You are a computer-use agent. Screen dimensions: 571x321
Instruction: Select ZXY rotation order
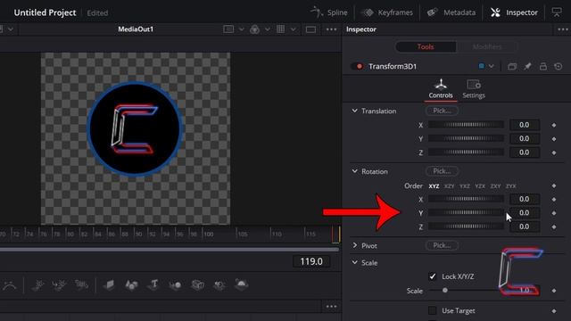pyautogui.click(x=495, y=186)
